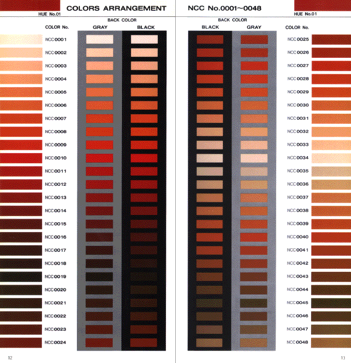Pick the NCC0032 swatch on gray background

pyautogui.click(x=254, y=132)
